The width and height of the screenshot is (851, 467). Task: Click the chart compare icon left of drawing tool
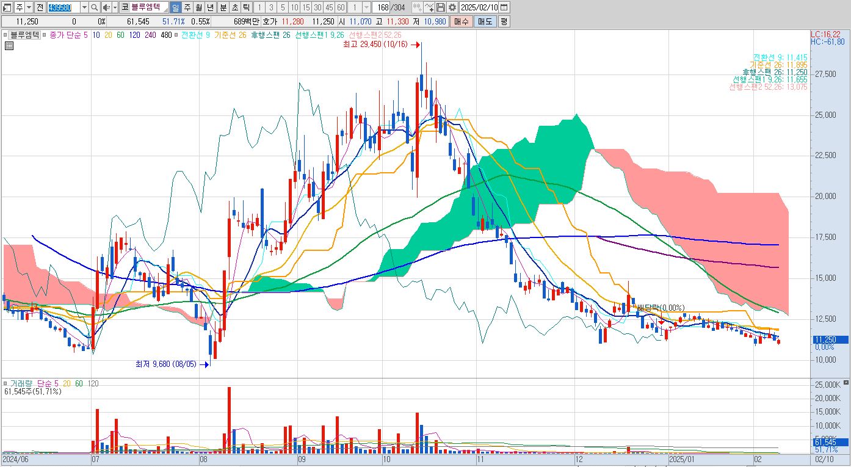click(417, 7)
